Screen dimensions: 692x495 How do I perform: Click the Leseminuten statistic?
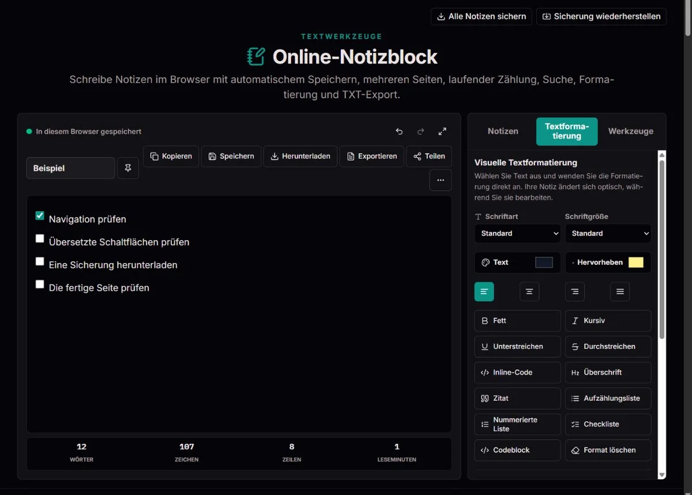point(397,453)
